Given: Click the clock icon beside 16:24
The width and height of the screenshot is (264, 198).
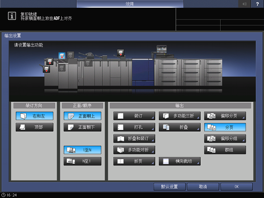Looking at the screenshot, I should pyautogui.click(x=4, y=195).
